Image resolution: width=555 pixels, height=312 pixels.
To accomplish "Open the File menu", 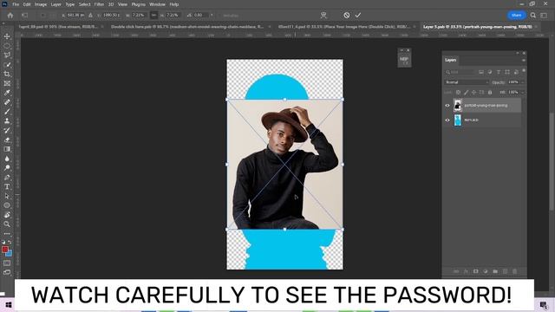I will pos(16,4).
